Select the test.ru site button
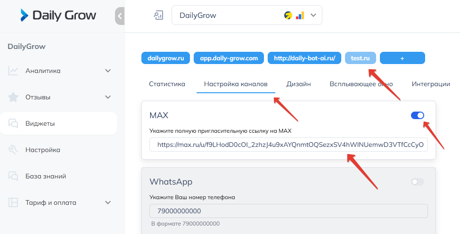Image resolution: width=460 pixels, height=234 pixels. point(361,58)
